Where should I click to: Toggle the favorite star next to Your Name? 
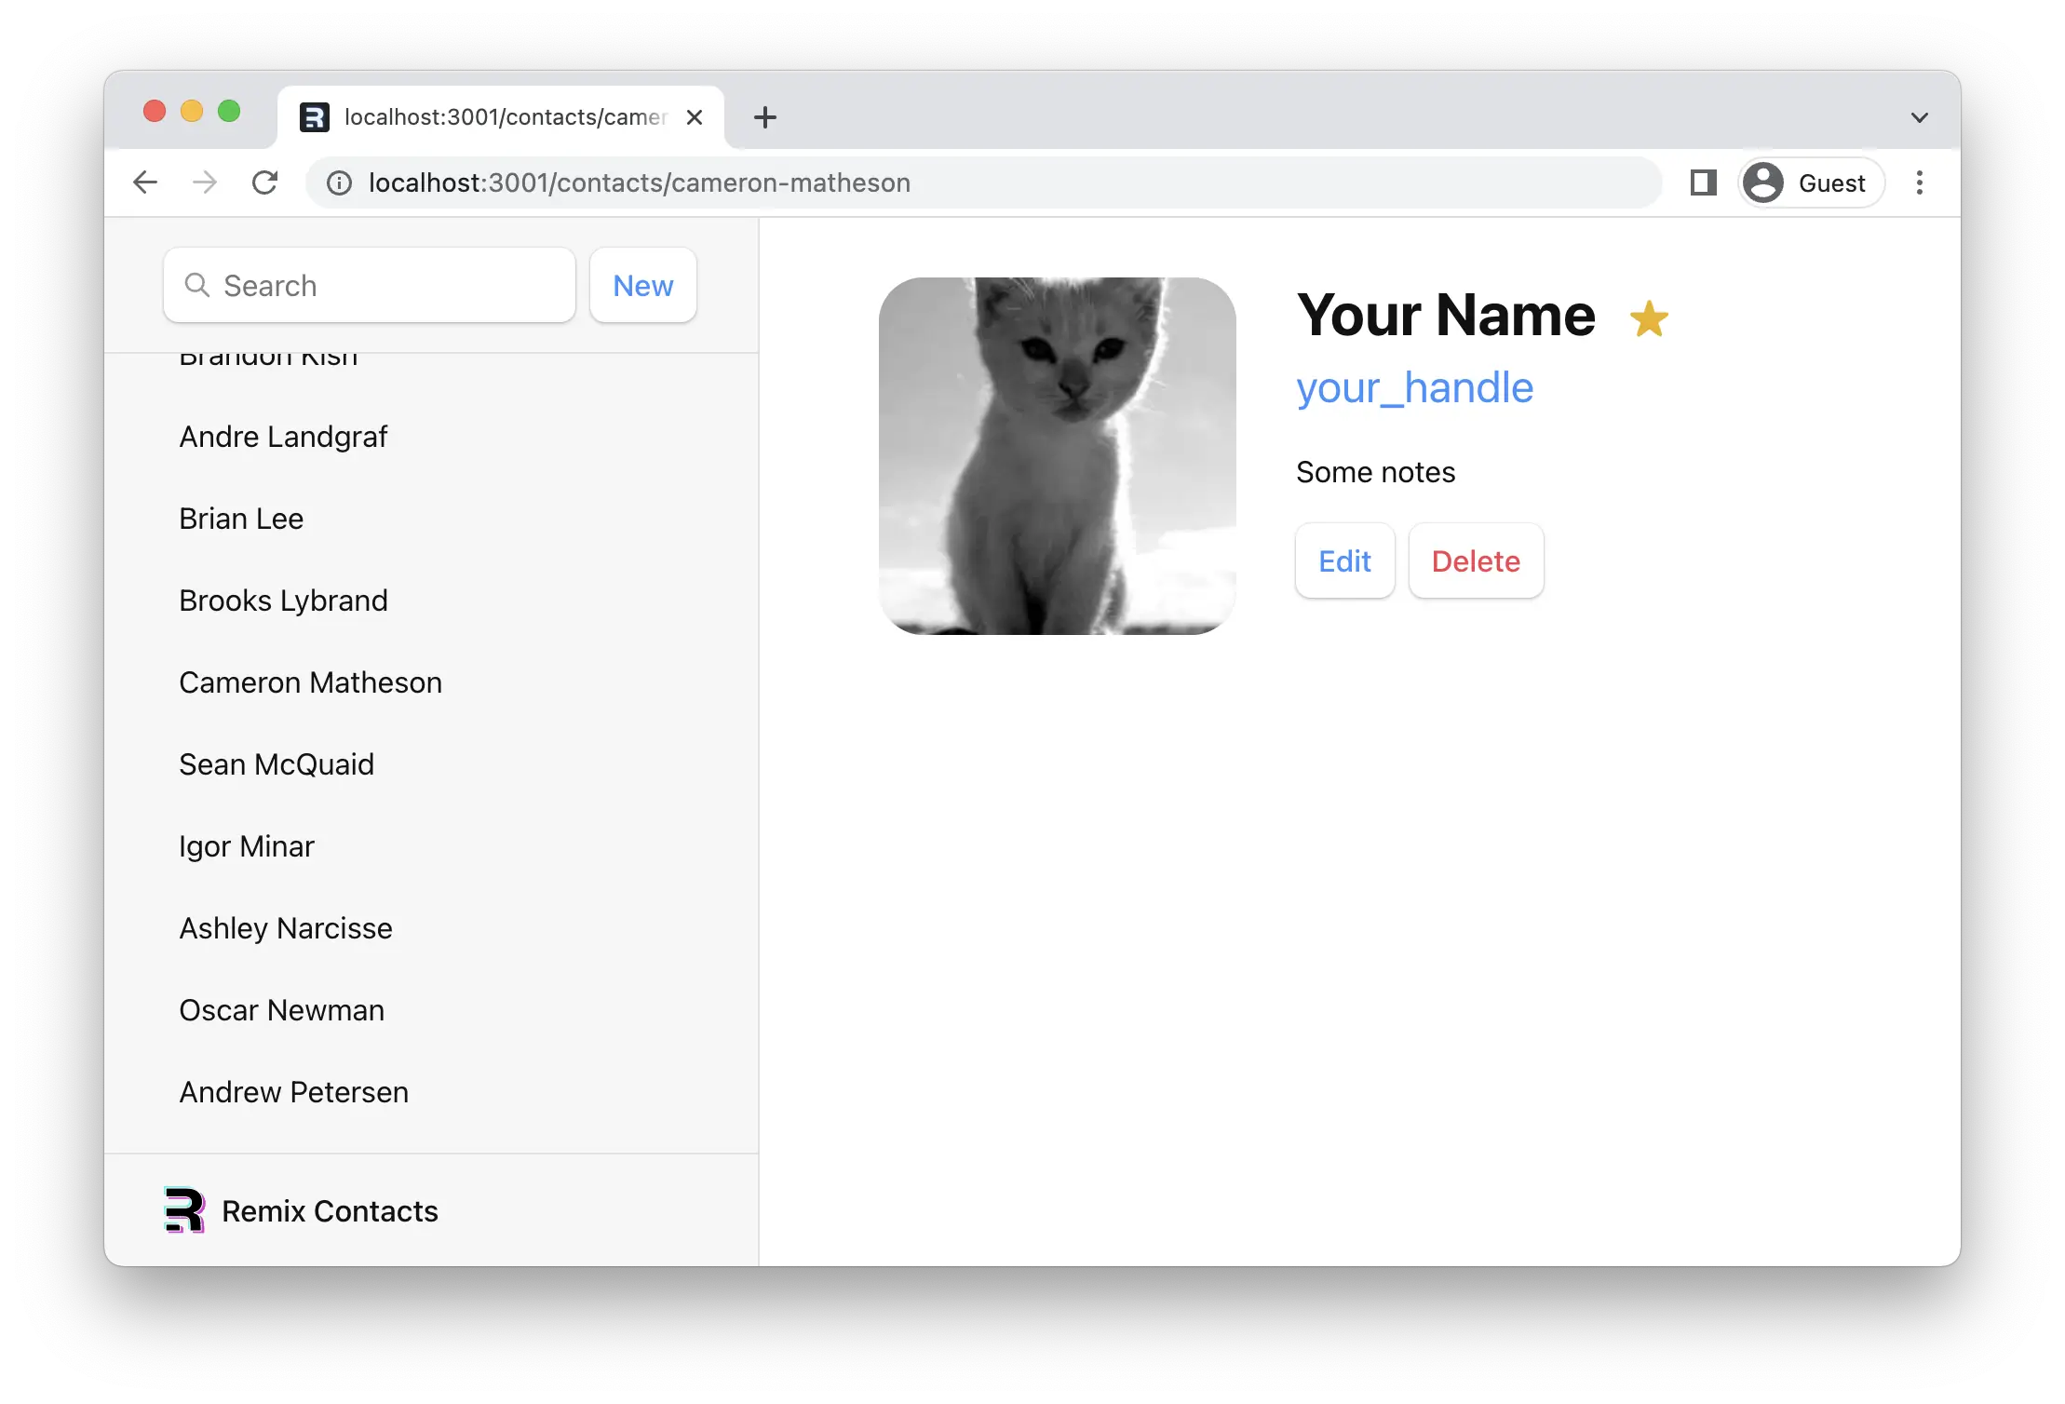click(1649, 318)
